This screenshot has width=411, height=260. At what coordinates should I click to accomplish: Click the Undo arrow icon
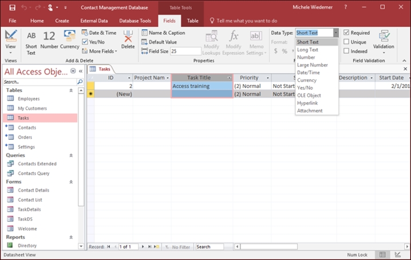coord(24,7)
